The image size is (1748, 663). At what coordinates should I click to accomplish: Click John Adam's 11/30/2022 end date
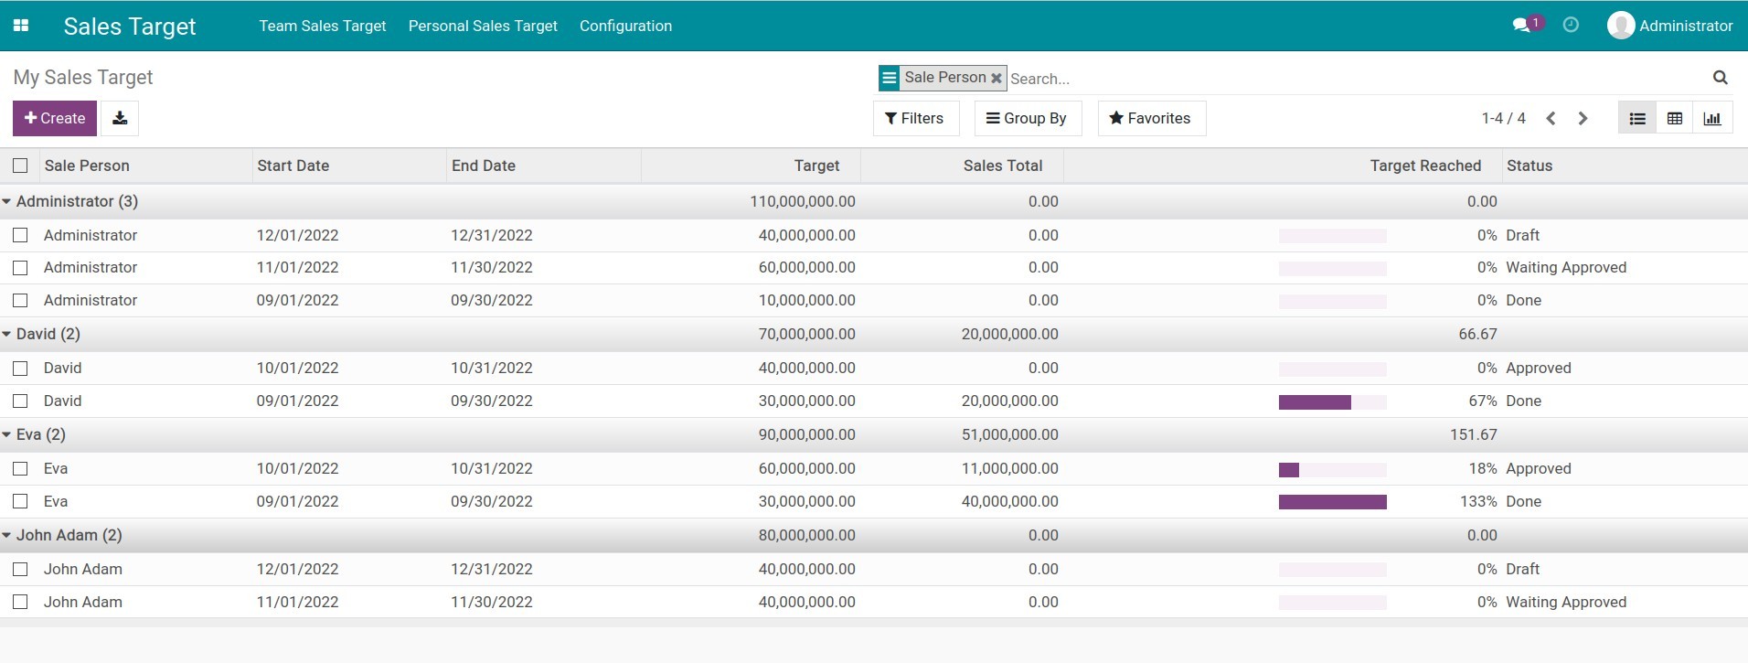click(491, 602)
